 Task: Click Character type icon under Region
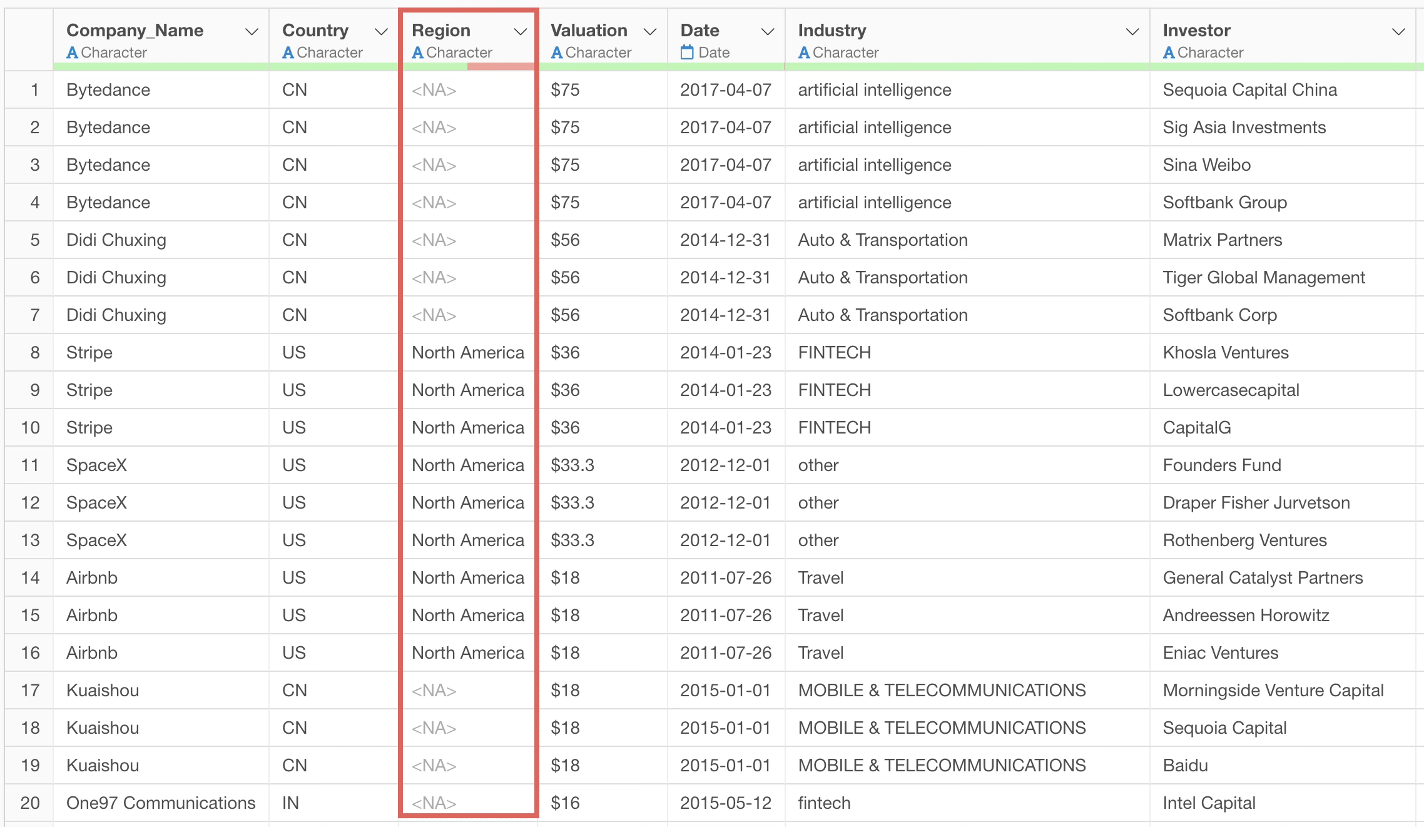[x=417, y=53]
